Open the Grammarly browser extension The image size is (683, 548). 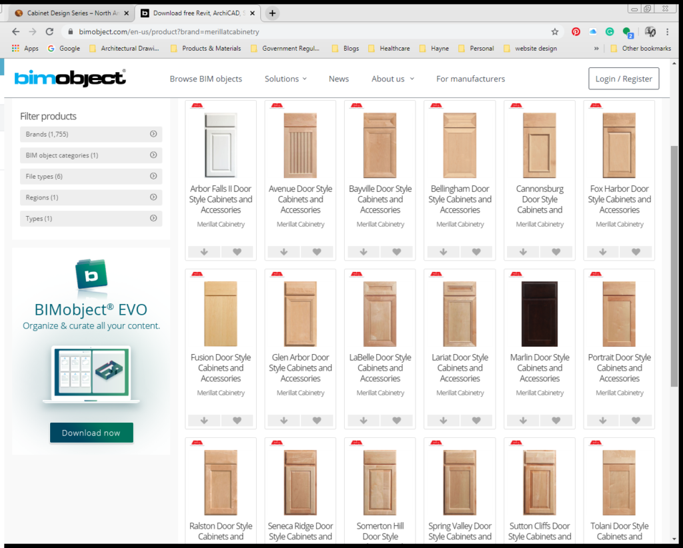coord(610,31)
